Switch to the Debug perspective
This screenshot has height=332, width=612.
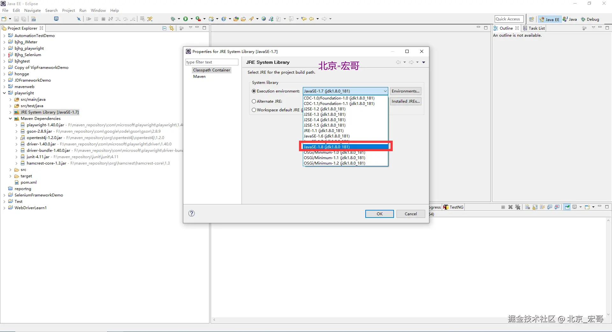coord(590,19)
